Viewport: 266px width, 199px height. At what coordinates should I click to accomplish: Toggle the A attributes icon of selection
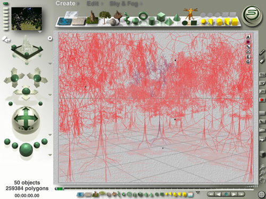[248, 37]
